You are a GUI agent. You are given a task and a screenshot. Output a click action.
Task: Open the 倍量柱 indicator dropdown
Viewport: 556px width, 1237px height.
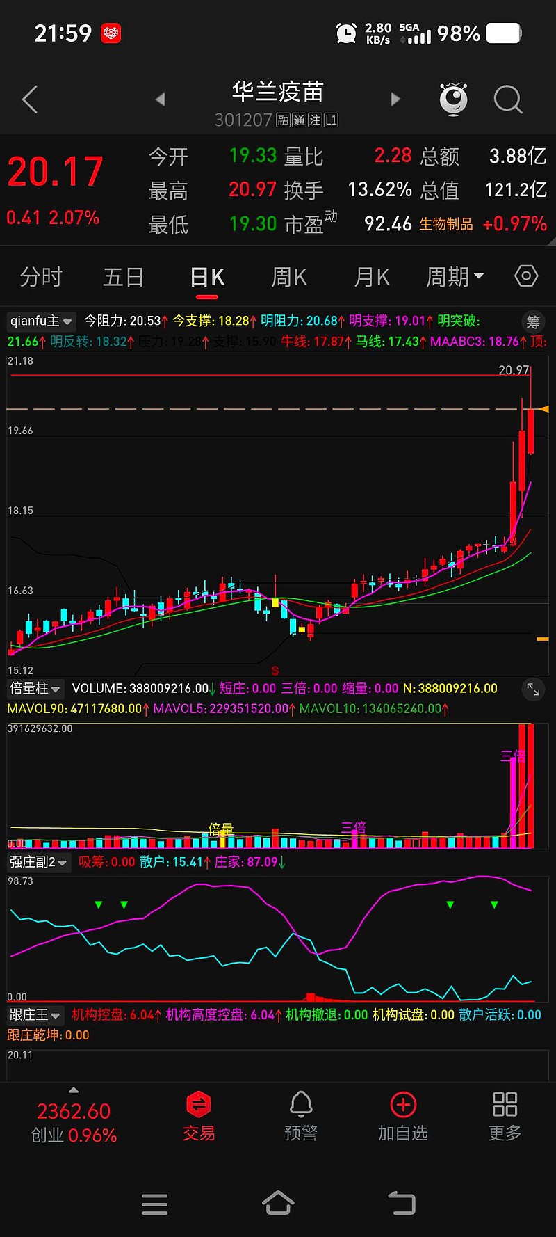[35, 688]
